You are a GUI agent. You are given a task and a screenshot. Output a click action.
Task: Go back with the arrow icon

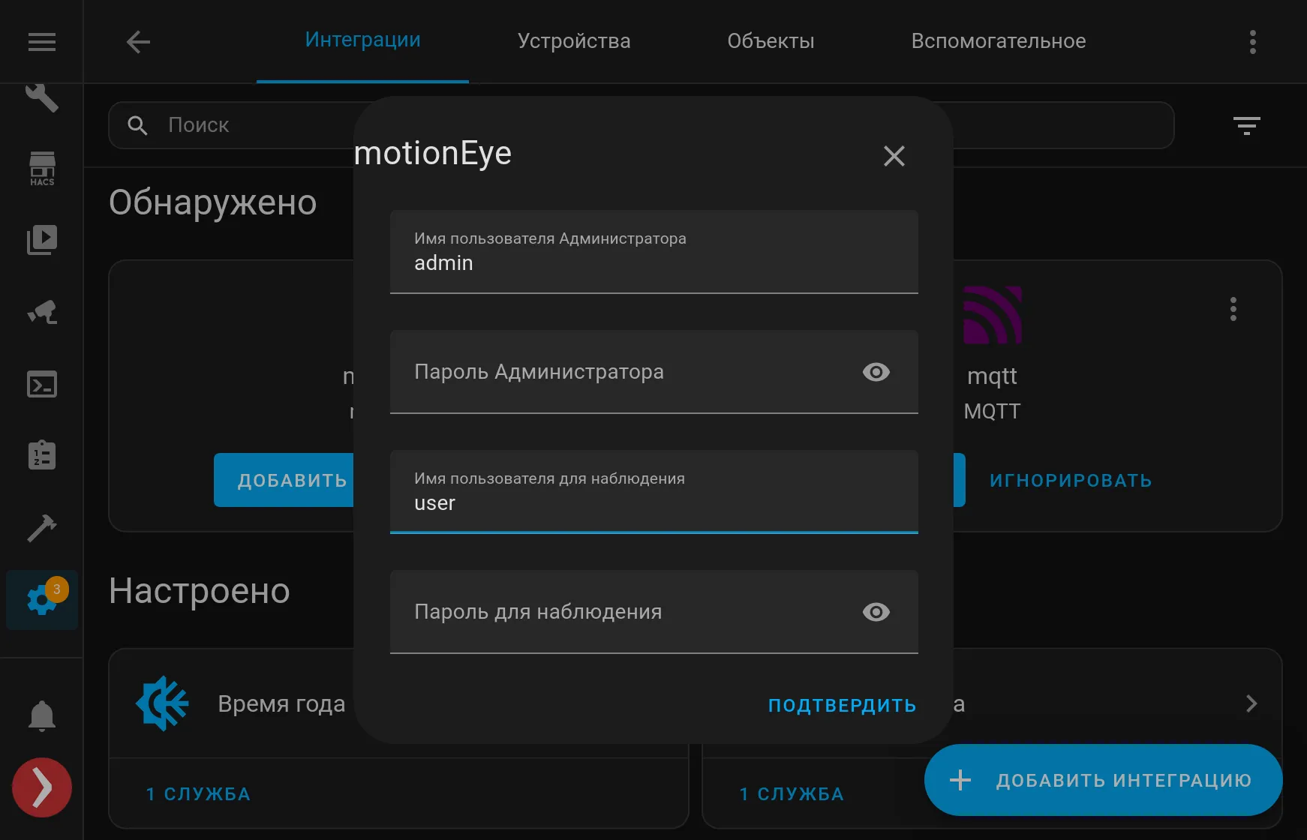tap(138, 42)
